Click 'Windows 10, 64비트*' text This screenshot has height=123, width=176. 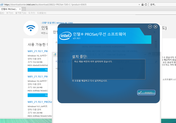(x=37, y=81)
